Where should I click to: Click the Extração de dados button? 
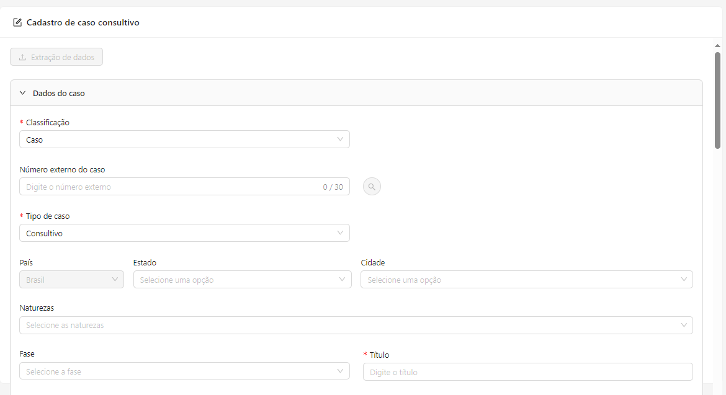pyautogui.click(x=56, y=57)
